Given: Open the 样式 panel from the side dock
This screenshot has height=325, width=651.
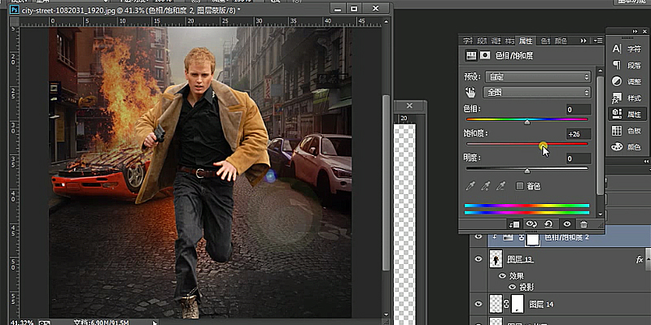Looking at the screenshot, I should coord(627,98).
